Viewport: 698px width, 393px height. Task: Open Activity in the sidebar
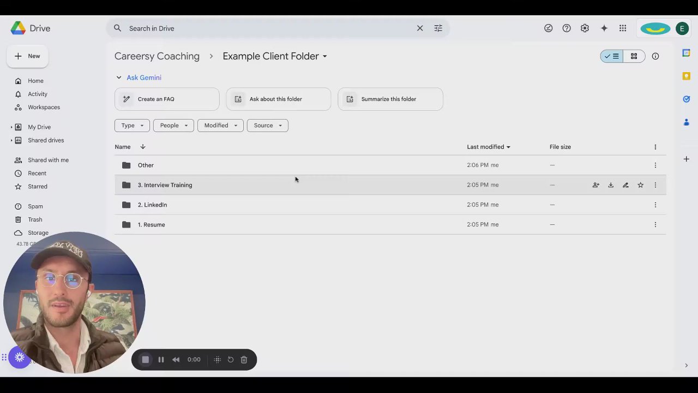click(x=38, y=94)
